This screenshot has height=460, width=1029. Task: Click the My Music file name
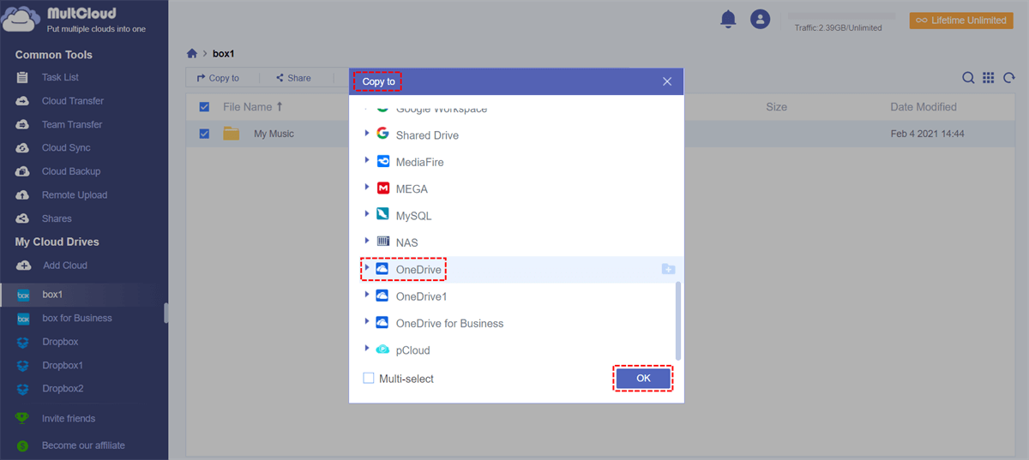[x=274, y=134]
